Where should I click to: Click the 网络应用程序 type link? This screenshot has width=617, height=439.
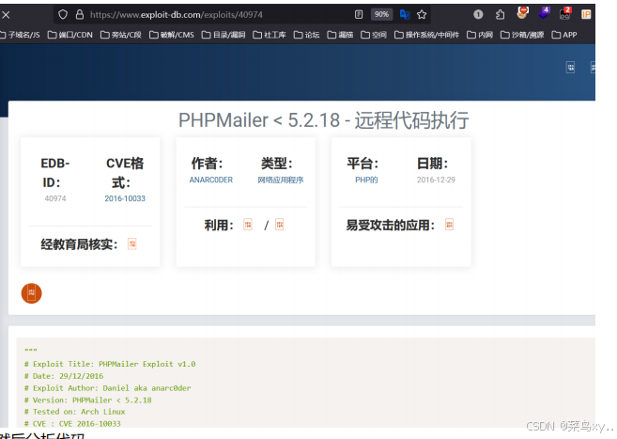tap(281, 180)
